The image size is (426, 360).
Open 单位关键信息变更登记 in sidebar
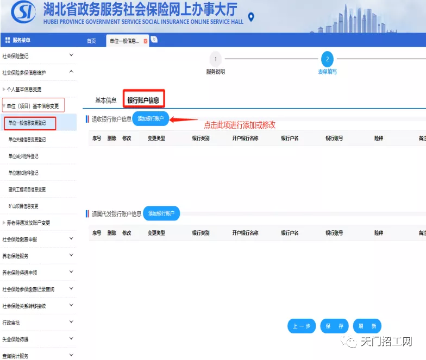coord(27,140)
